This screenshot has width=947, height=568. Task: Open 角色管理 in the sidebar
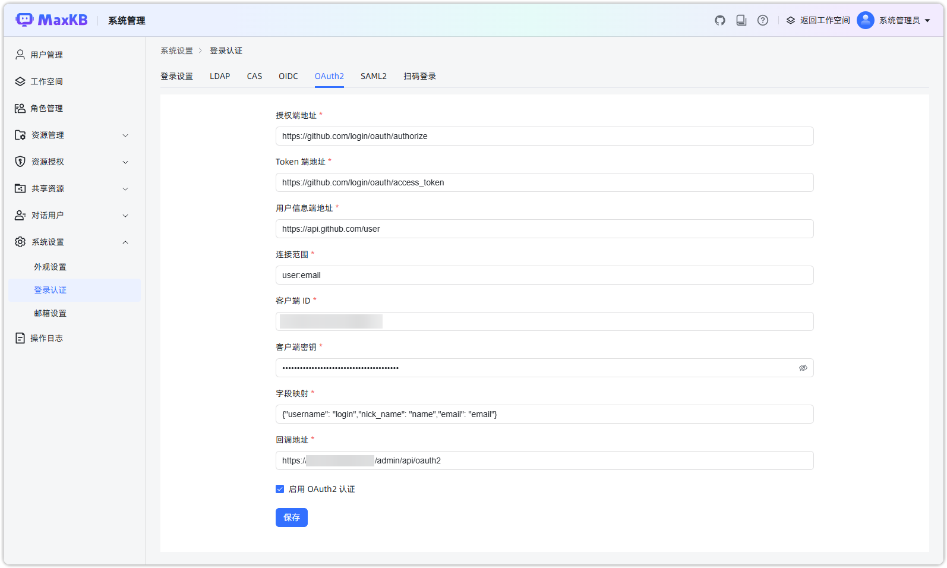(x=46, y=108)
